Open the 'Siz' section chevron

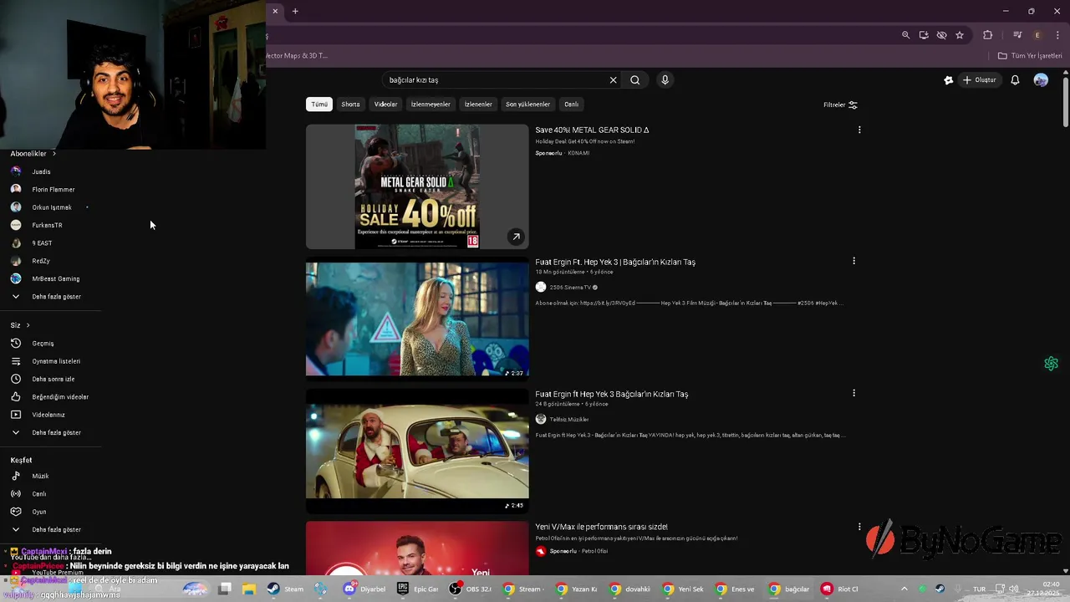coord(28,325)
